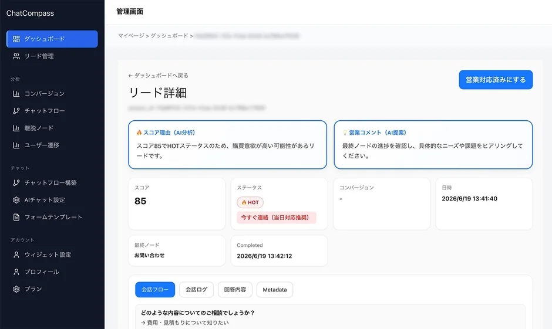Open 離脱ノード analysis page
The image size is (552, 329).
[52, 128]
